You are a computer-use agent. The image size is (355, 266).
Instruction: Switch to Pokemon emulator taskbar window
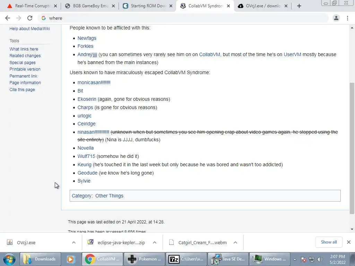(x=144, y=259)
